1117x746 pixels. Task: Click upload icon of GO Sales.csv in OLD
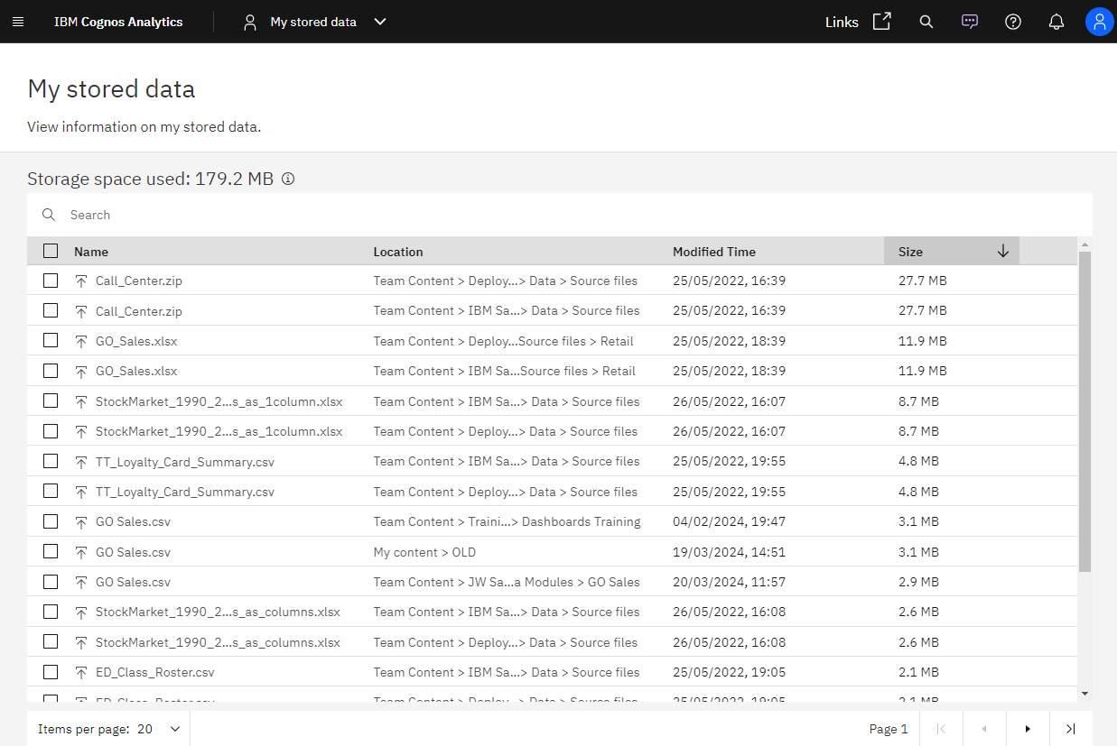click(x=81, y=551)
